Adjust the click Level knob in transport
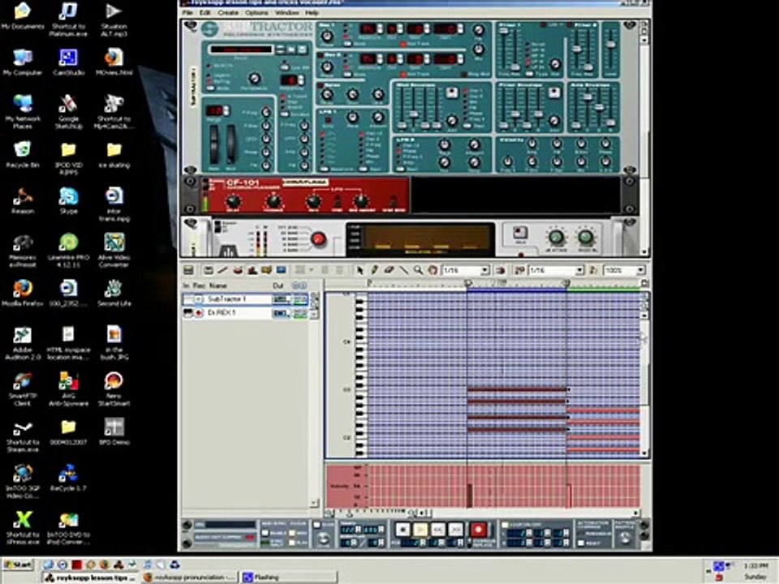Screen dimensions: 779x584 point(324,539)
